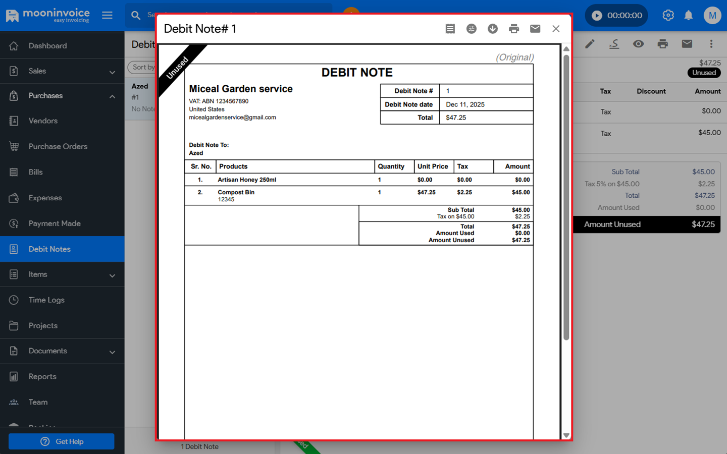Download the debit note PDF

(492, 29)
